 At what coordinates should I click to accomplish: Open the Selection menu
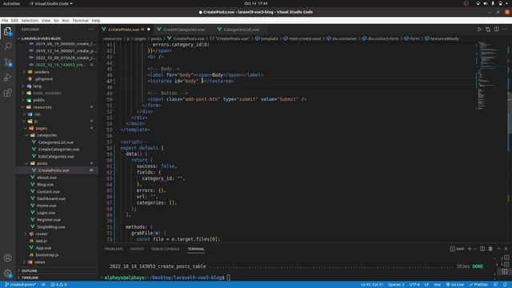[30, 20]
